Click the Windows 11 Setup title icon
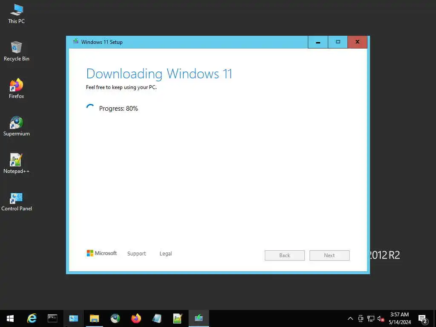Image resolution: width=436 pixels, height=327 pixels. coord(76,42)
